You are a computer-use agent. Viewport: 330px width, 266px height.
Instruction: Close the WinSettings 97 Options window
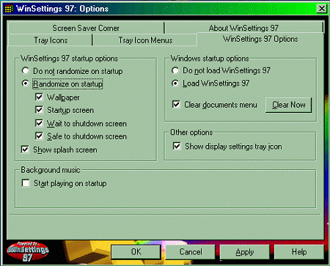(x=322, y=9)
